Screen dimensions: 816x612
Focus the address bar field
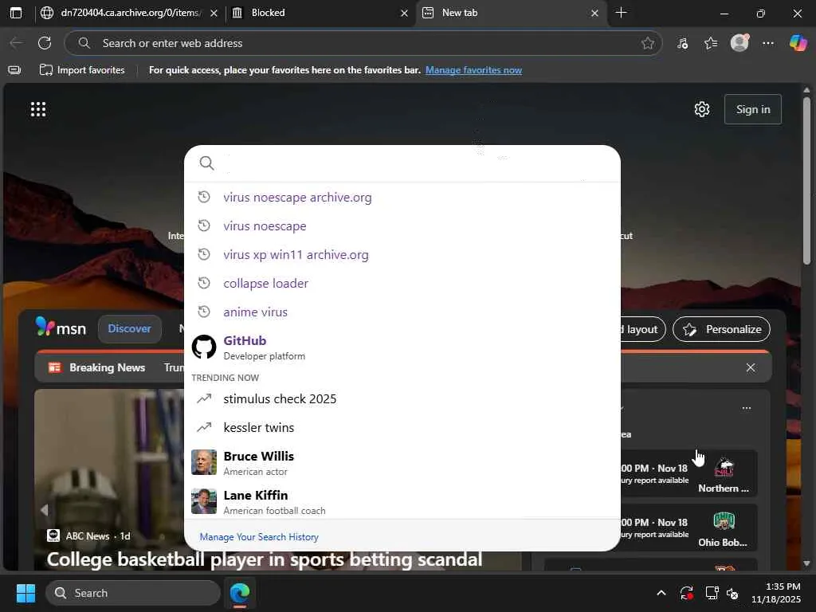(363, 43)
